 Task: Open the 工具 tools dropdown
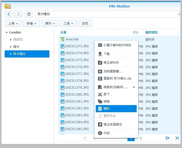pyautogui.click(x=68, y=24)
